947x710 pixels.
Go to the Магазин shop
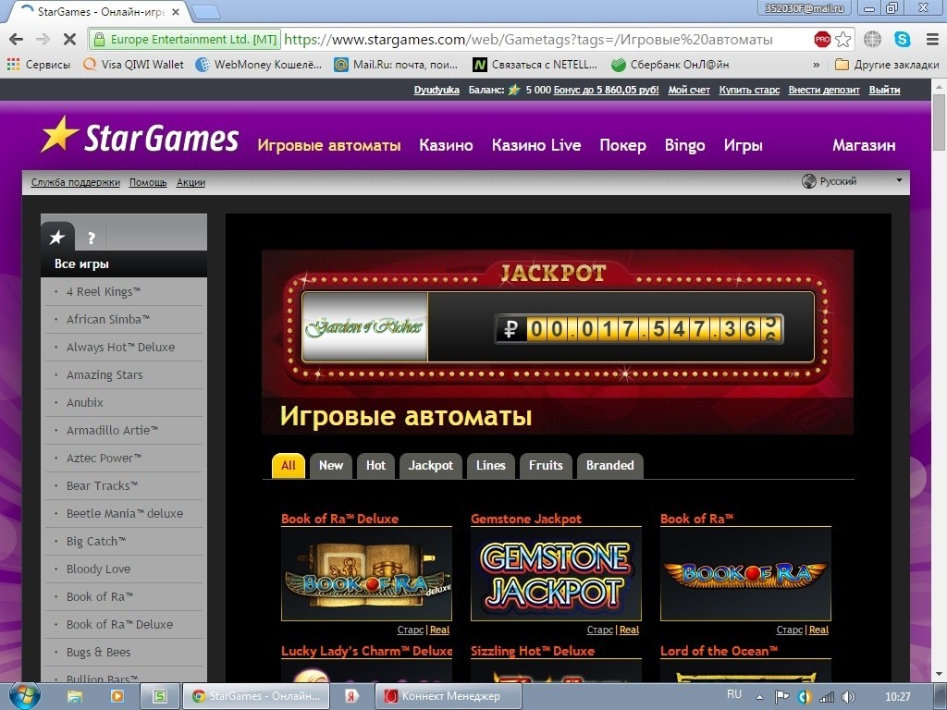tap(864, 145)
